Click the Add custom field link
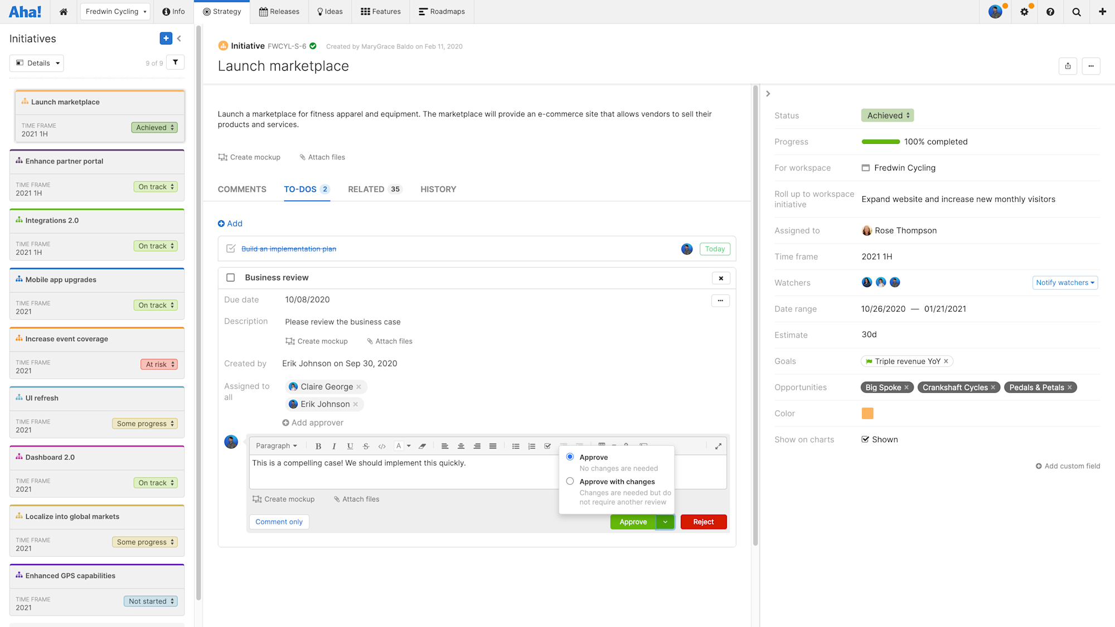The image size is (1115, 627). [1068, 466]
